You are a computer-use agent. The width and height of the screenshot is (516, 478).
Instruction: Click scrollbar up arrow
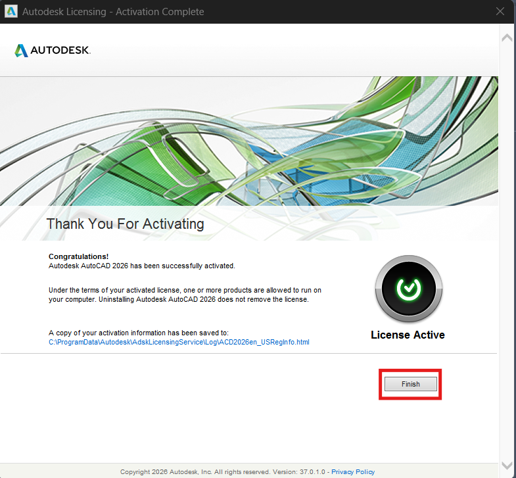tap(507, 38)
